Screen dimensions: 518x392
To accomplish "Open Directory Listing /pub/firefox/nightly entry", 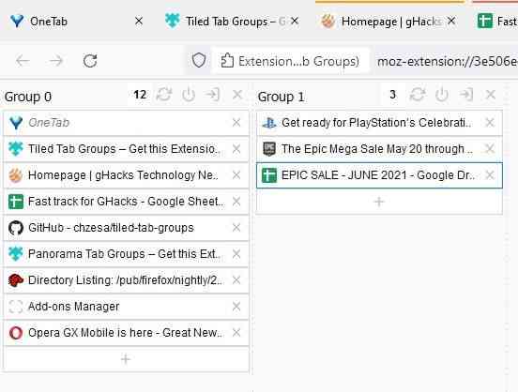I will point(126,280).
